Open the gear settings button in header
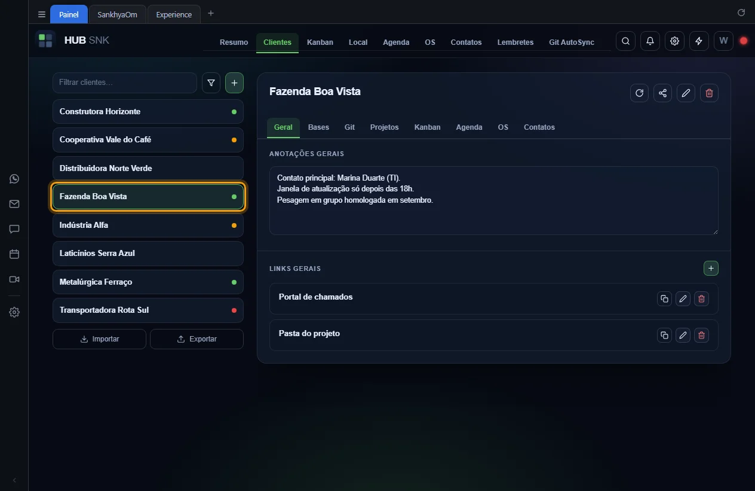Screen dimensions: 755x491 pos(674,41)
